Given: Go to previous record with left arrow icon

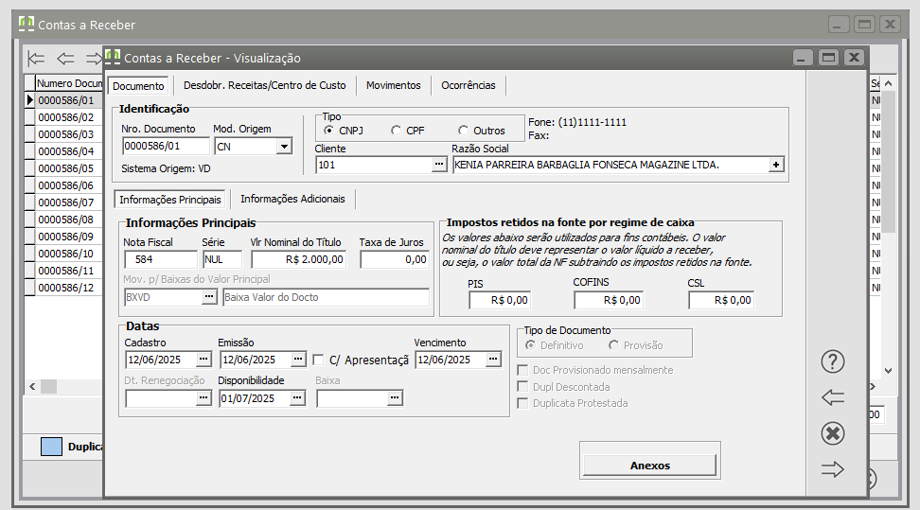Looking at the screenshot, I should [833, 397].
